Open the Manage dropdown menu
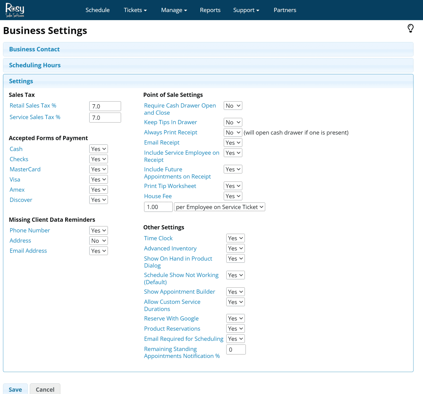The image size is (423, 394). (174, 10)
